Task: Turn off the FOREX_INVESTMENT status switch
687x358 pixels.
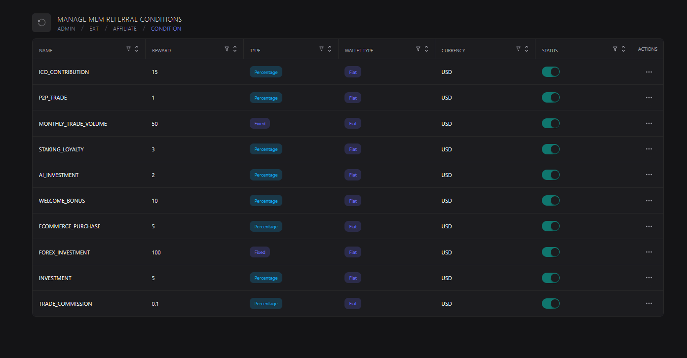Action: (550, 252)
